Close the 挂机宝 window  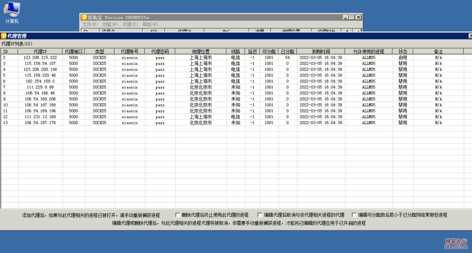[358, 18]
